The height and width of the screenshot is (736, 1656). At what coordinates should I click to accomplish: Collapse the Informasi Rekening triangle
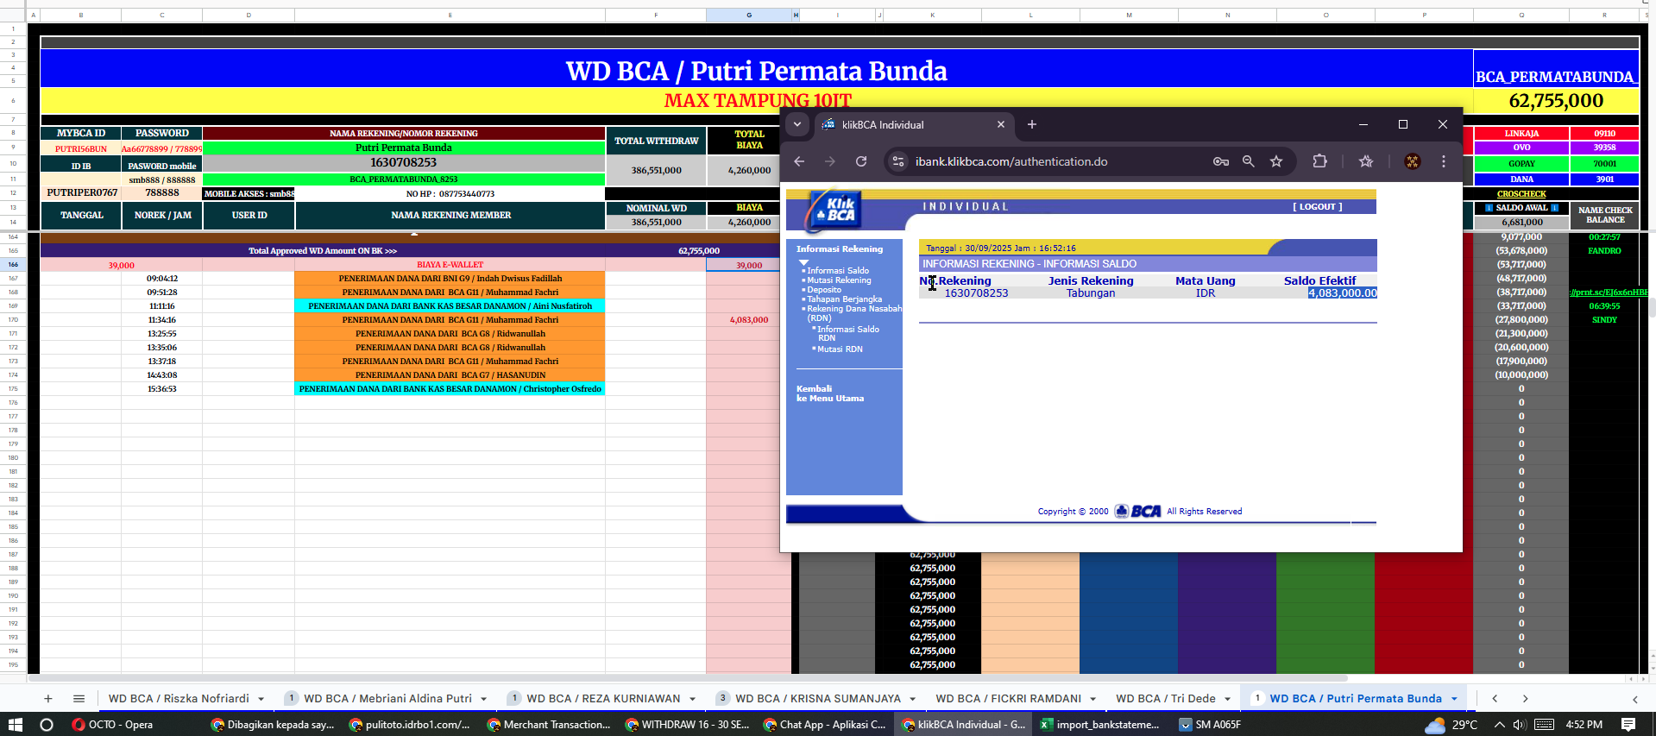pos(803,262)
